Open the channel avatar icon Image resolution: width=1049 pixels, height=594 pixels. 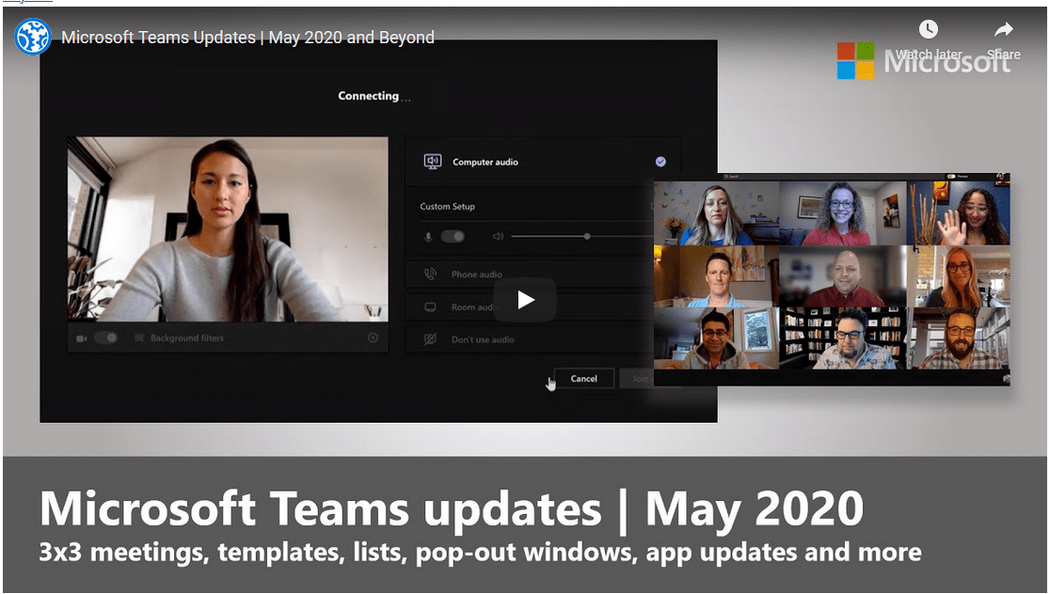tap(33, 38)
